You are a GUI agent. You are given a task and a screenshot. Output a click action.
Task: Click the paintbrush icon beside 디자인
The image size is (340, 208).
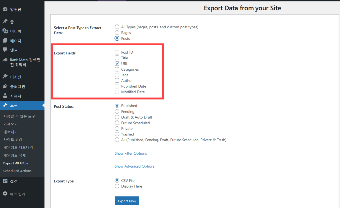[x=5, y=76]
